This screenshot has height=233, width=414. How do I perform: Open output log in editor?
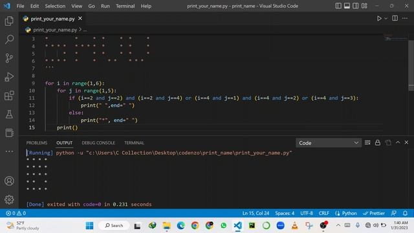(x=388, y=142)
